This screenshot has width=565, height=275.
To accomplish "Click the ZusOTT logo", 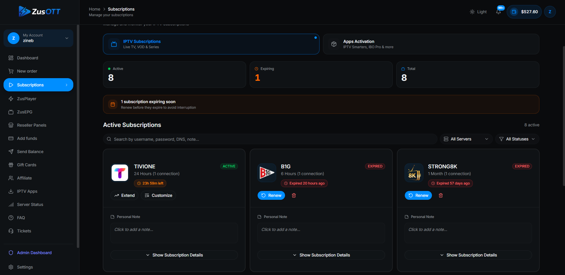I will point(39,11).
